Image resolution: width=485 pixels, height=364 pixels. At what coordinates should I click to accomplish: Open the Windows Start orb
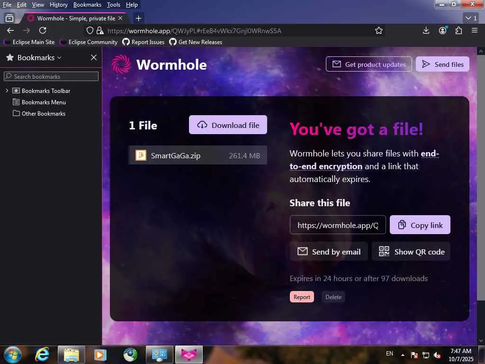point(12,355)
